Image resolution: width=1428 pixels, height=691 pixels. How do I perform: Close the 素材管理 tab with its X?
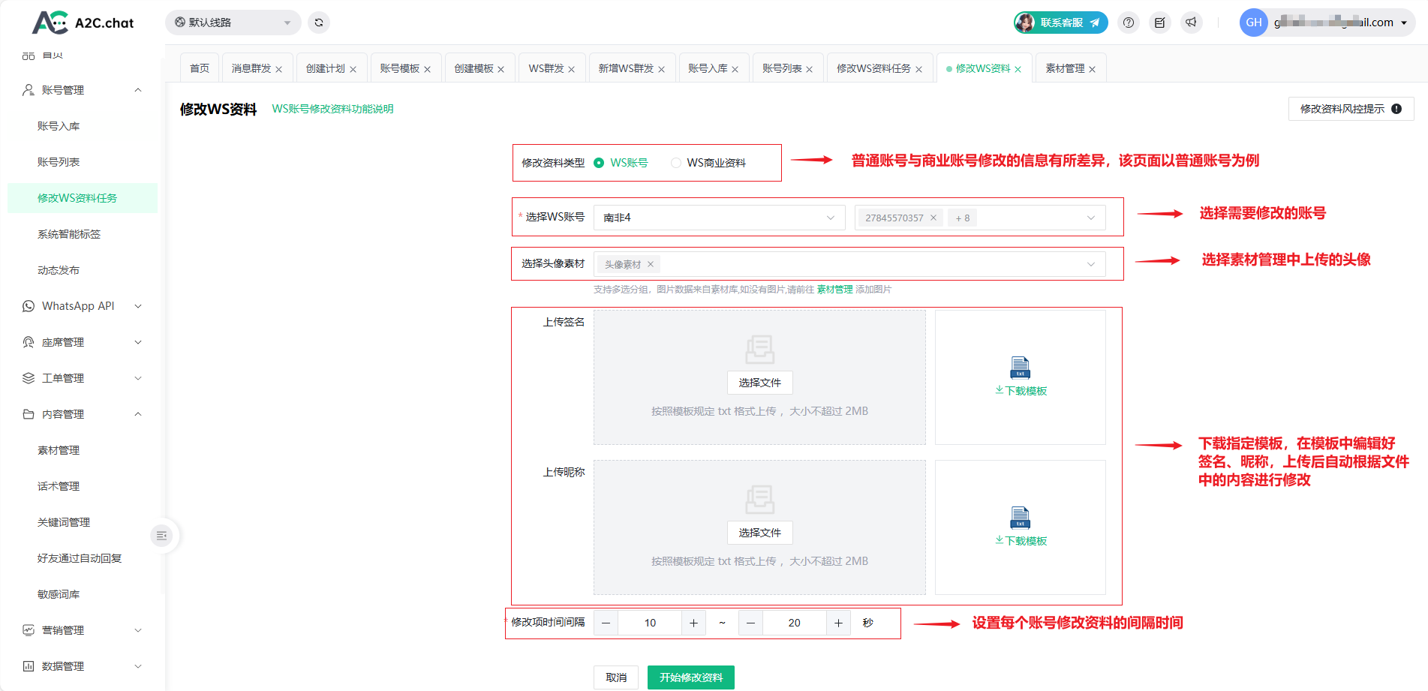tap(1092, 69)
